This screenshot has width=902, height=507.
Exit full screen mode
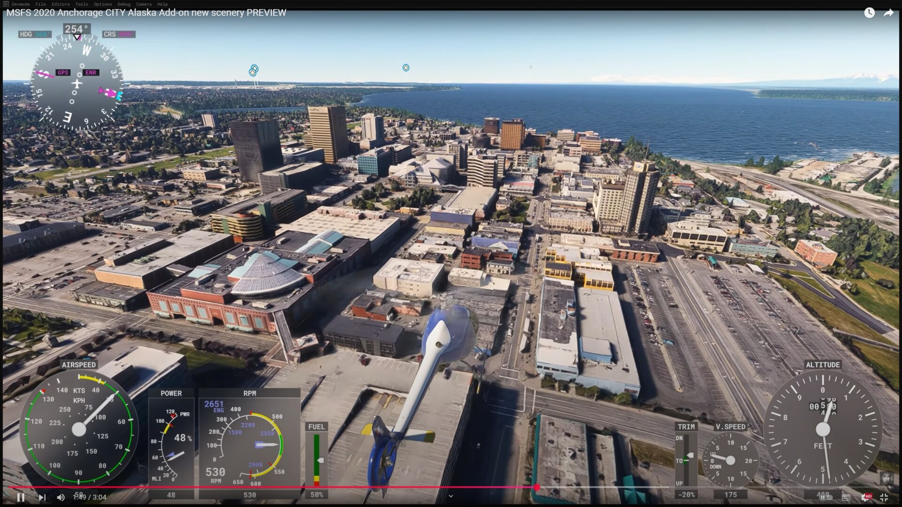pos(884,497)
